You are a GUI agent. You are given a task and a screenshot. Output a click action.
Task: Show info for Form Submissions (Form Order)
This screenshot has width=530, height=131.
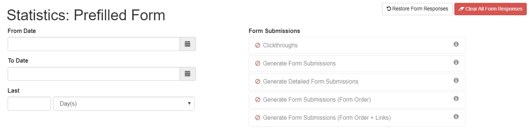[456, 98]
